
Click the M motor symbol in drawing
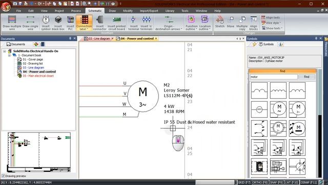click(143, 96)
